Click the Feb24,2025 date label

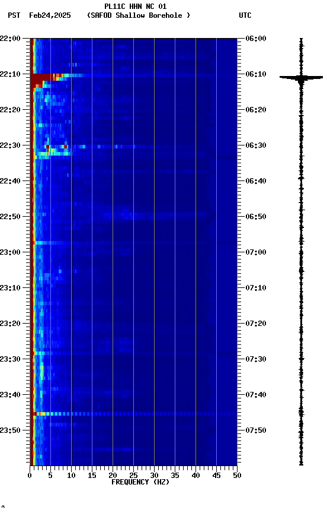coord(50,15)
